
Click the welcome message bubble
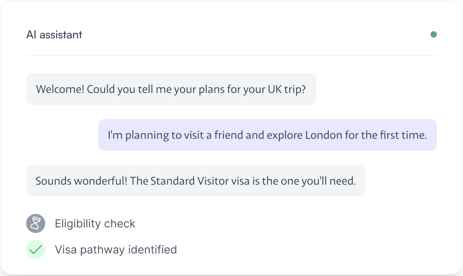point(171,89)
